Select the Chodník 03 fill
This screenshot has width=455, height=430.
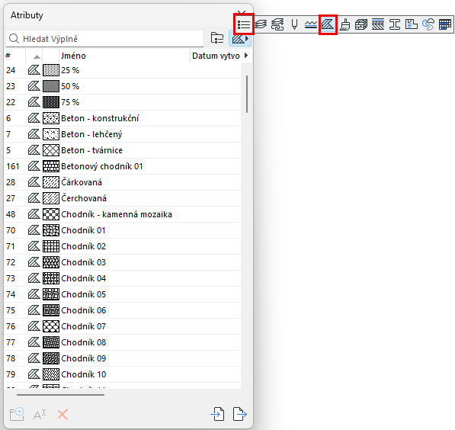click(122, 262)
